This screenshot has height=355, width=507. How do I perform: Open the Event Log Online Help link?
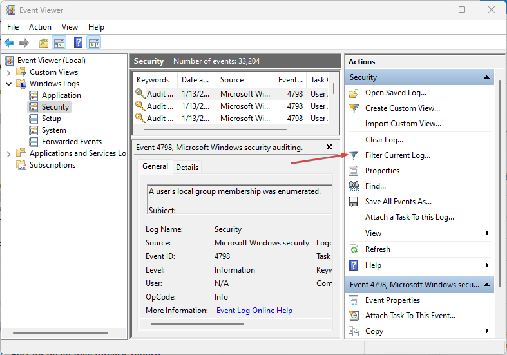pyautogui.click(x=254, y=311)
